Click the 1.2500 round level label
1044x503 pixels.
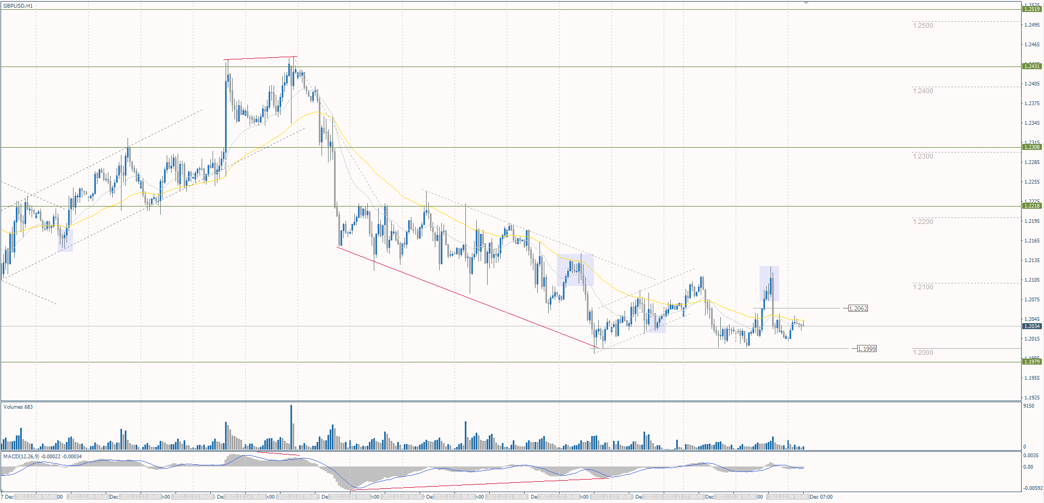(x=923, y=26)
